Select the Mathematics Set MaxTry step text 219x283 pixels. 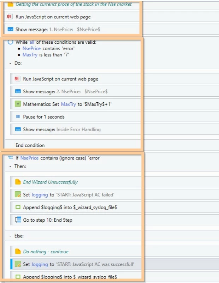(67, 104)
